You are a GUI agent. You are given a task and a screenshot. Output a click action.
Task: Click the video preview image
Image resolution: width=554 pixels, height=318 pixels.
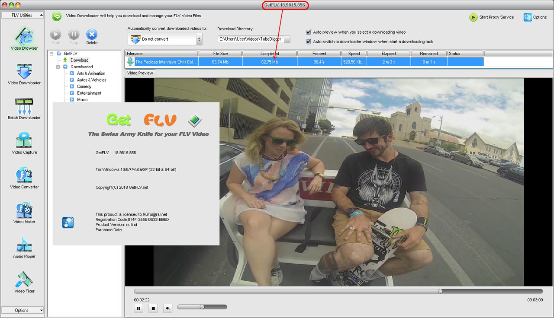339,182
